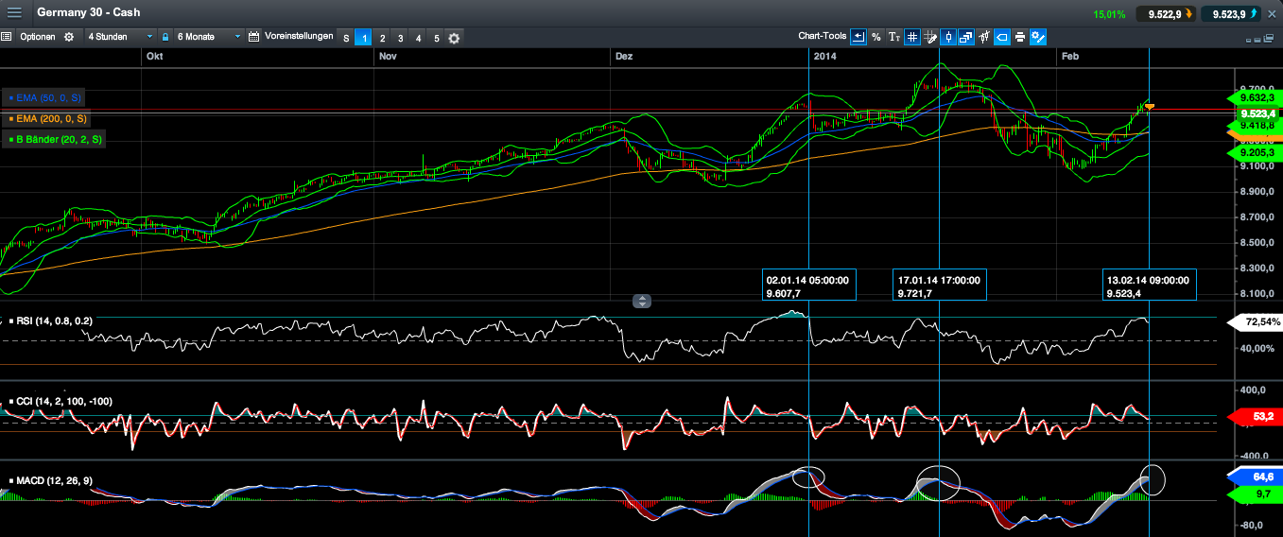Toggle the chart grid lines icon

(x=912, y=37)
